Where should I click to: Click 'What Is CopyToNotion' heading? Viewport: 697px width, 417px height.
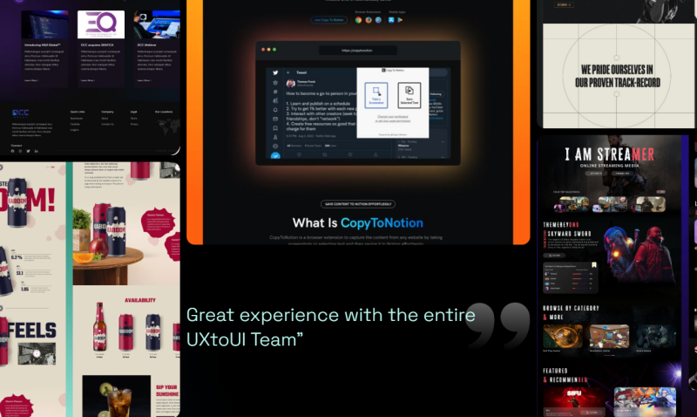click(x=358, y=223)
